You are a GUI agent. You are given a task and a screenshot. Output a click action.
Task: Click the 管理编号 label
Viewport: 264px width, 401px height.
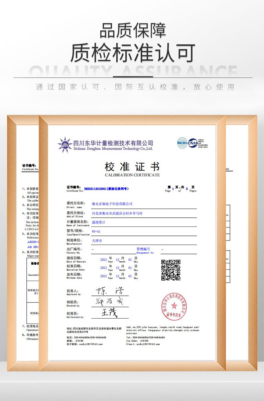(x=143, y=249)
